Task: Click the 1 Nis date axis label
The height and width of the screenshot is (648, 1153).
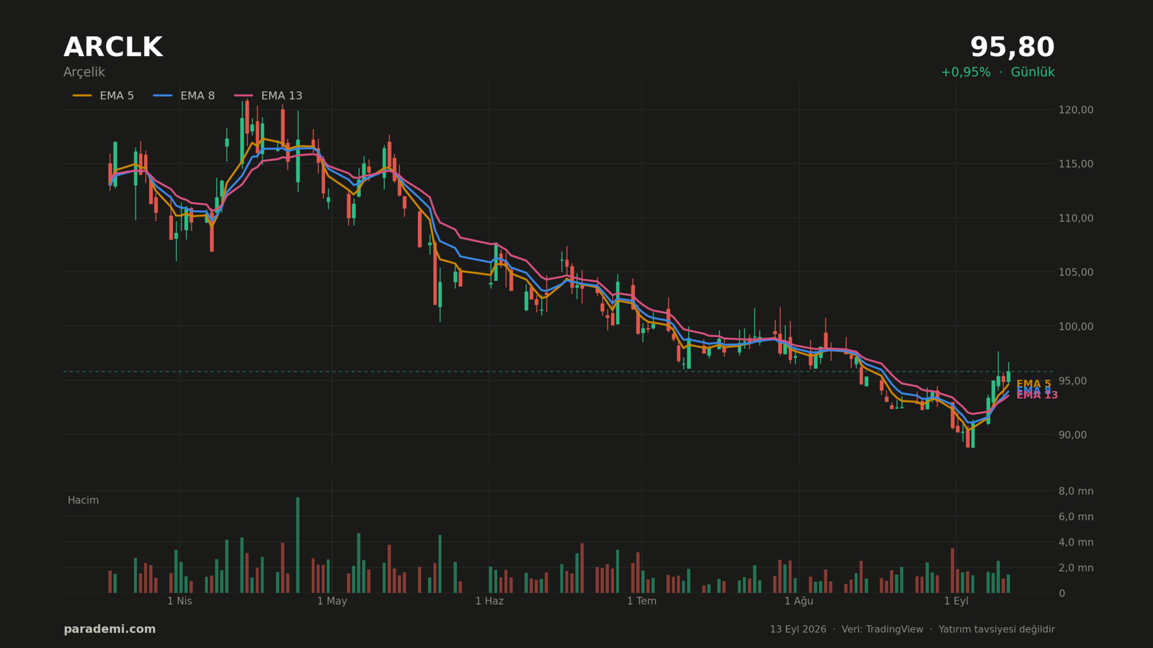Action: 179,601
